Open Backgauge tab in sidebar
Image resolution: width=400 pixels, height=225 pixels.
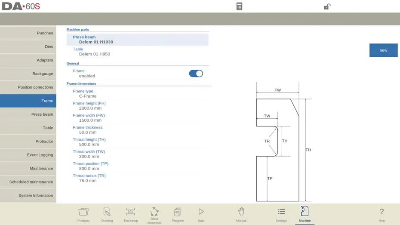pos(28,74)
